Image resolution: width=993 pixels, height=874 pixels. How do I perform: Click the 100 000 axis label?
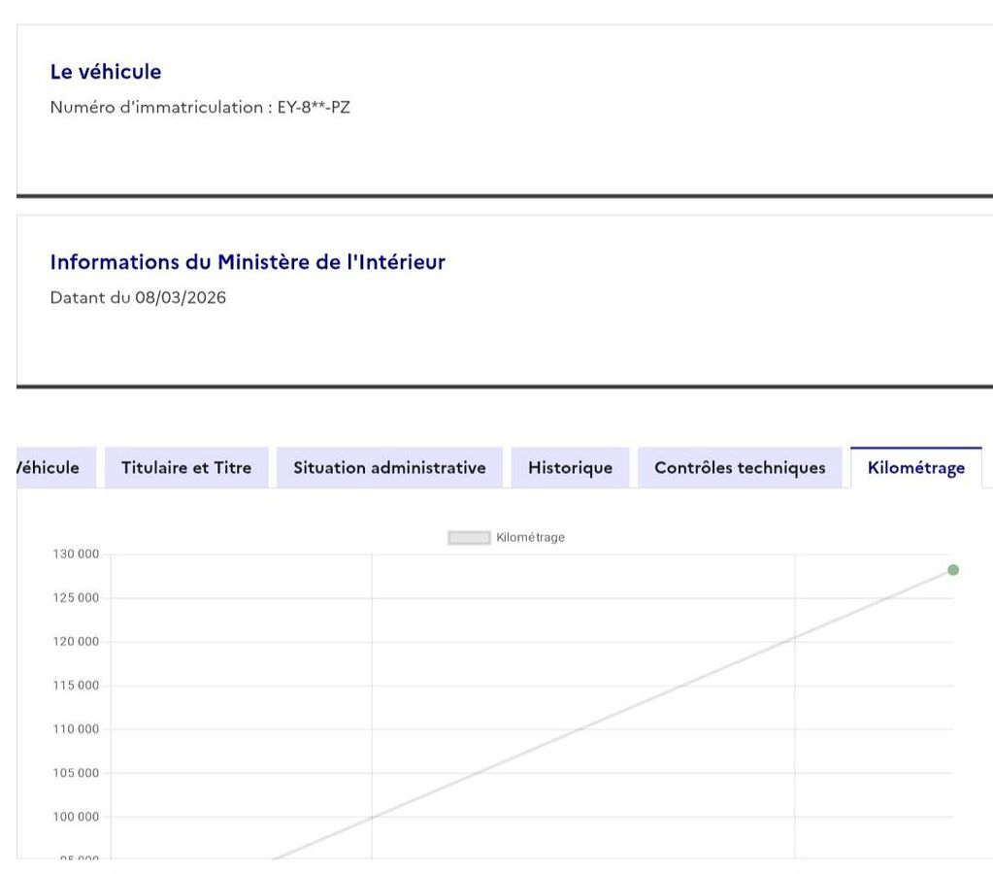(76, 817)
